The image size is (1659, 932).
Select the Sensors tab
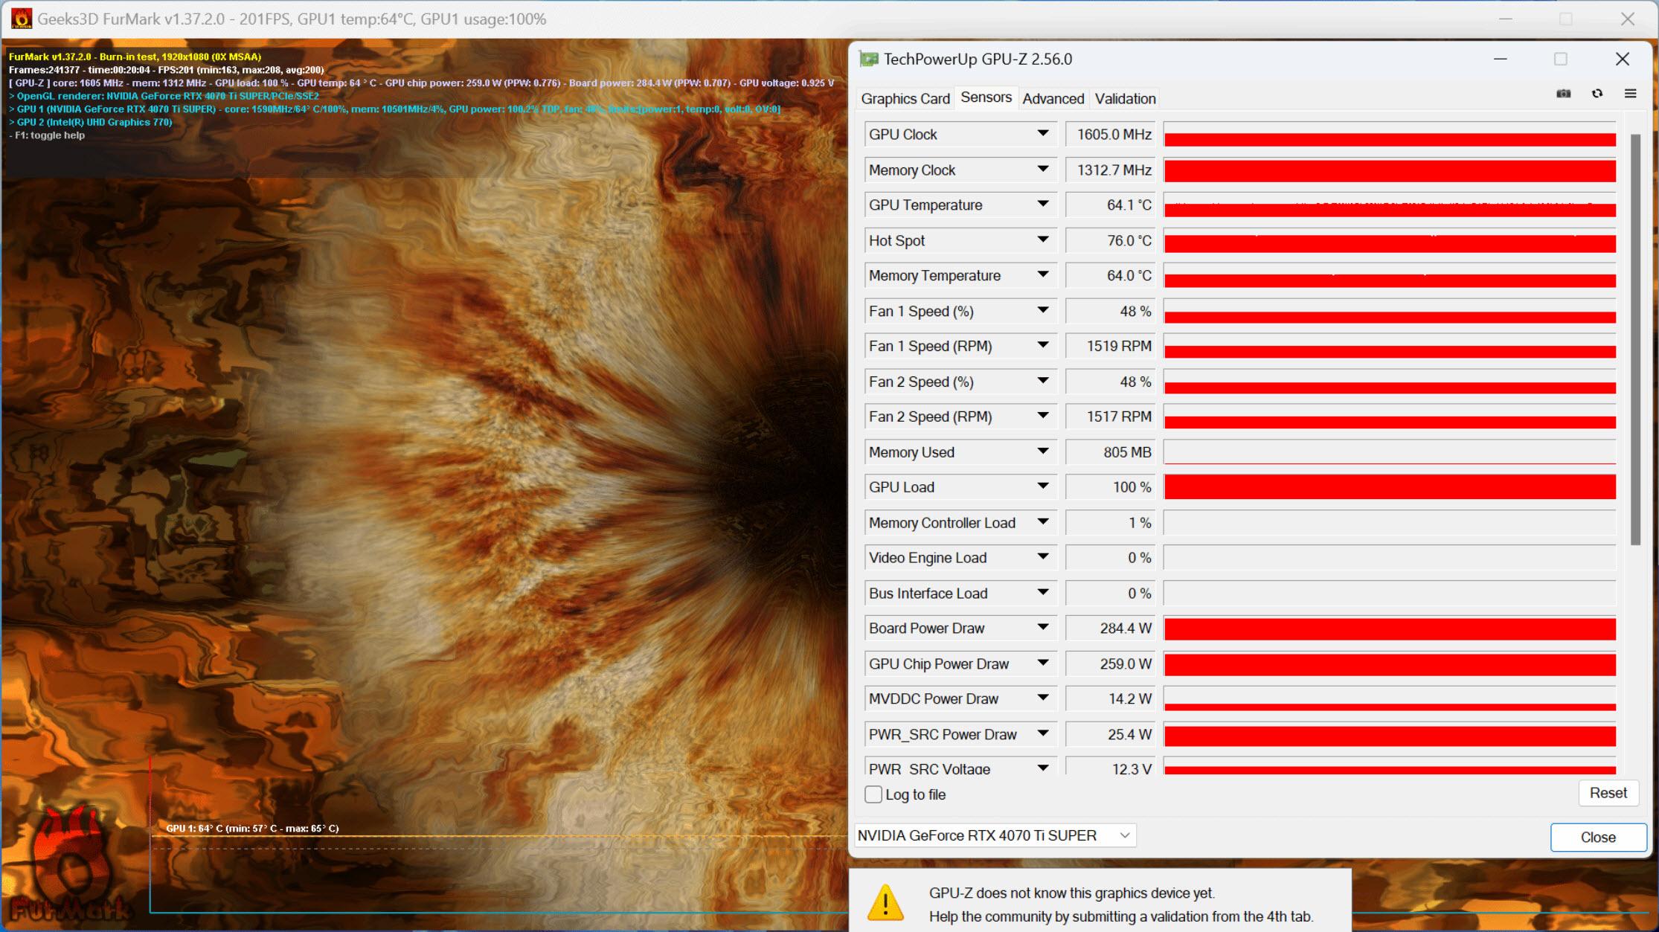point(986,98)
